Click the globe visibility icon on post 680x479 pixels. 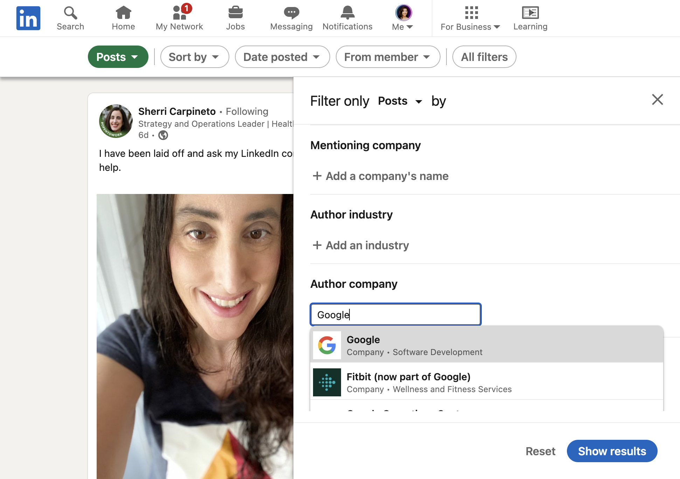click(x=163, y=135)
